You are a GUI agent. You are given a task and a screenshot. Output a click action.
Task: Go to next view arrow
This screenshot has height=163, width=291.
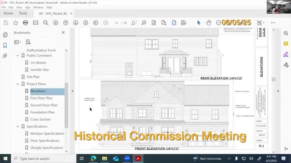click(105, 23)
